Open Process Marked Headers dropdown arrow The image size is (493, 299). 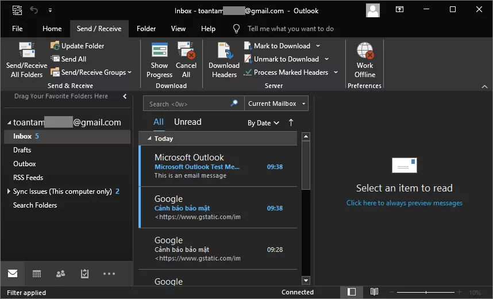[x=336, y=72]
